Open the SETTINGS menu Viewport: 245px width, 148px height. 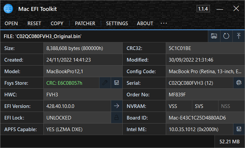[x=117, y=24]
